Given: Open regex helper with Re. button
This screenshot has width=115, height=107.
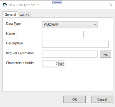Looking at the screenshot, I should tap(106, 54).
